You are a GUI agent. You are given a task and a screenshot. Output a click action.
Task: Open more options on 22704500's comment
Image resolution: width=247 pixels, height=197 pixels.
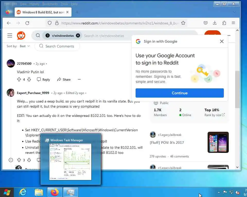(x=79, y=79)
